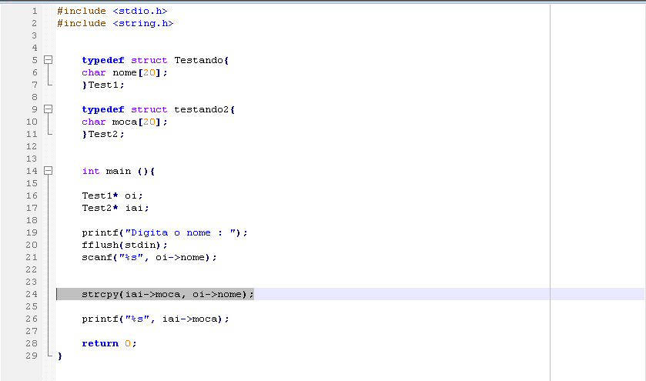Click 'return 0;' statement
This screenshot has width=646, height=381.
(x=109, y=343)
